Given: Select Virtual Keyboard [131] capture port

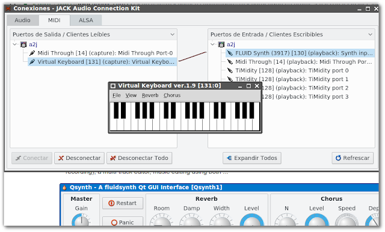Looking at the screenshot, I should [x=102, y=62].
